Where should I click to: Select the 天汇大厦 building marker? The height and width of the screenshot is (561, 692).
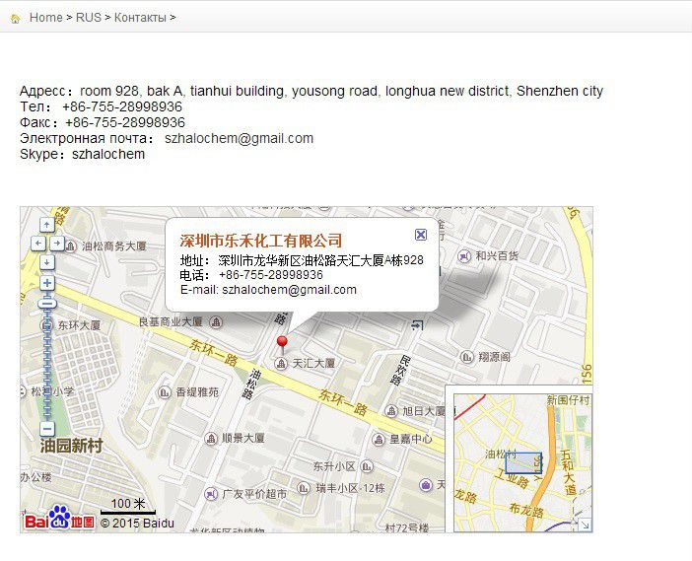[x=280, y=364]
